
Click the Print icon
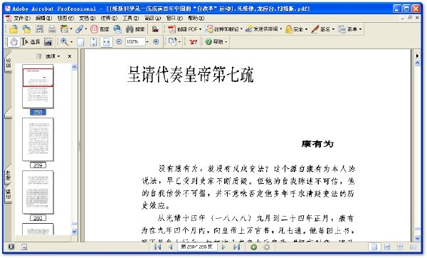pyautogui.click(x=52, y=29)
